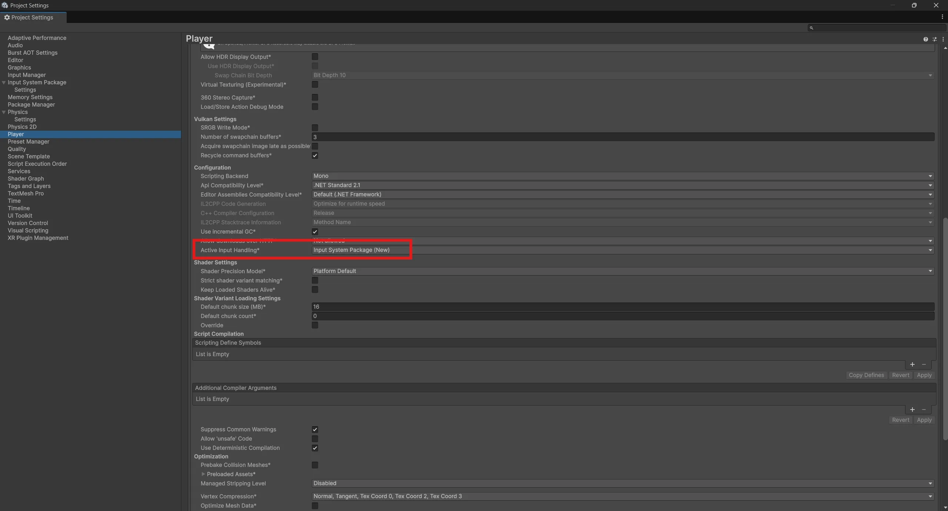Open the Scripting Backend dropdown
The height and width of the screenshot is (511, 948).
coord(623,176)
